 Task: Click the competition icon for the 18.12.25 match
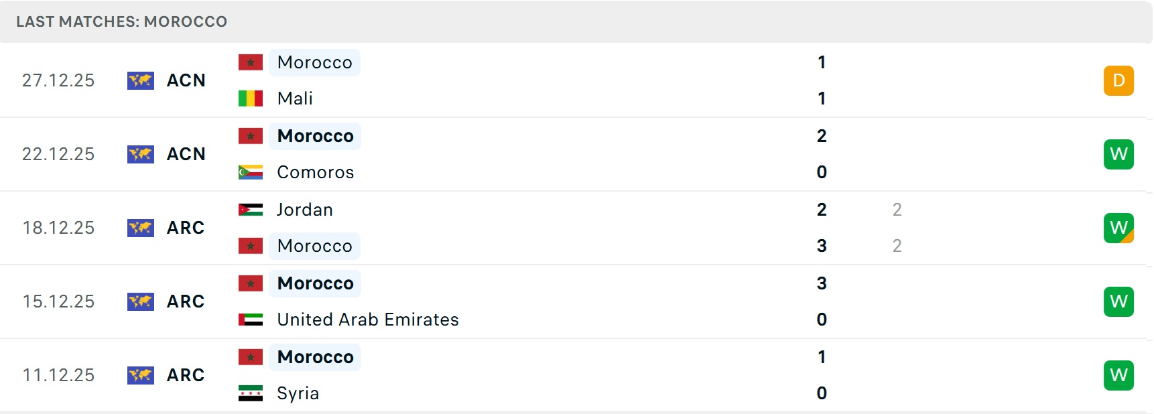141,228
